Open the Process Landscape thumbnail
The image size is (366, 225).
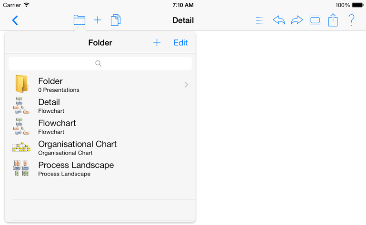pyautogui.click(x=21, y=168)
